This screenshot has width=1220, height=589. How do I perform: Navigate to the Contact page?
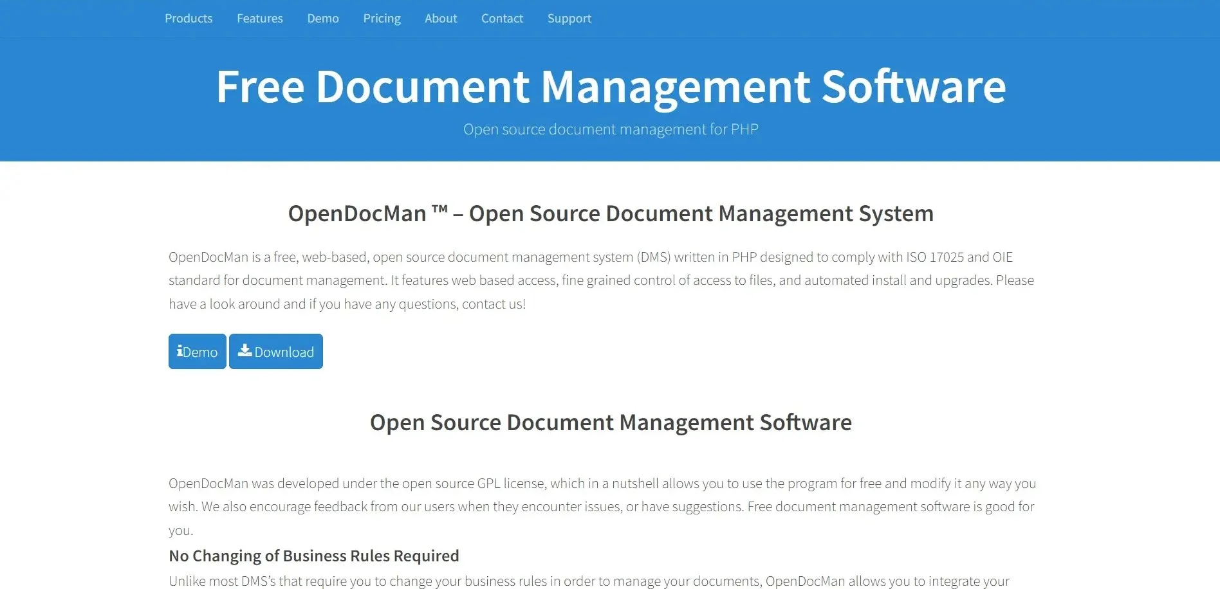click(x=502, y=19)
